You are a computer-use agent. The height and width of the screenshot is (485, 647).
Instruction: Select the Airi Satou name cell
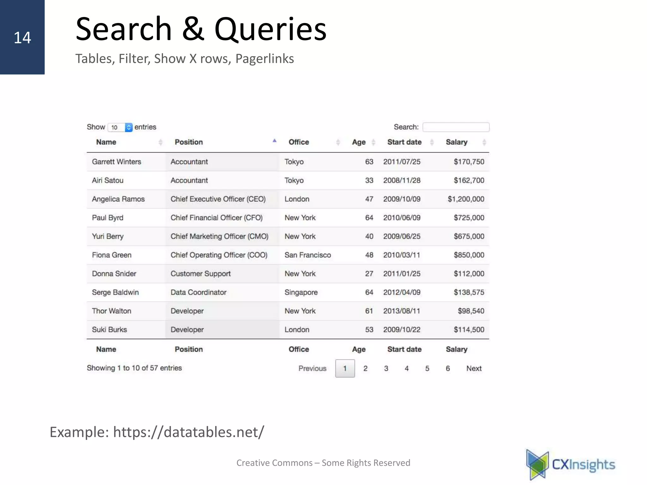(108, 180)
